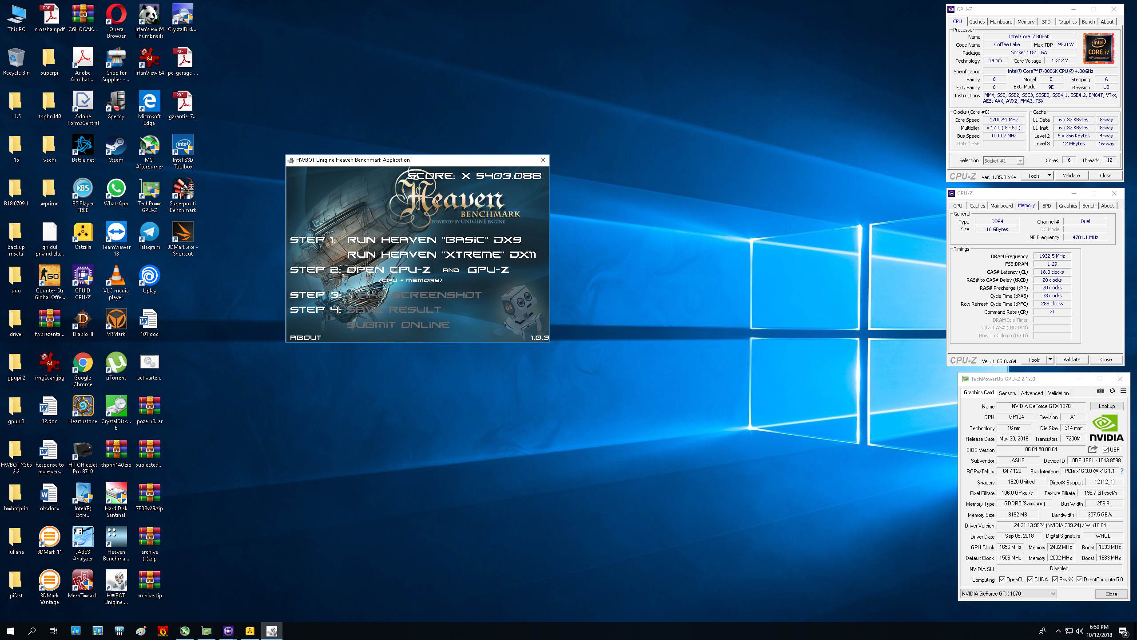Click Close button in Memory CPU-Z window
Screen dimensions: 1137x640
tap(1105, 360)
